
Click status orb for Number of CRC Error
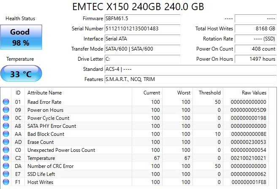click(6, 166)
